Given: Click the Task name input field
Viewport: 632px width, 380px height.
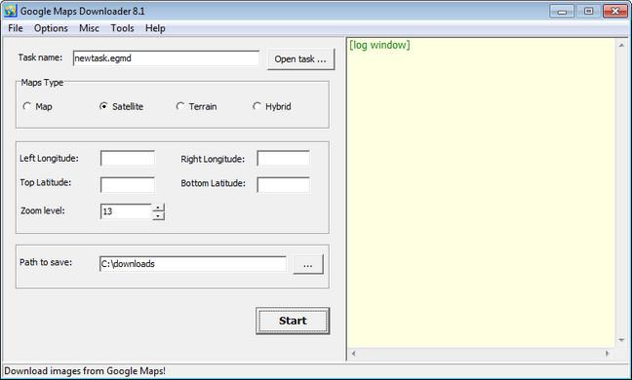Looking at the screenshot, I should [166, 57].
